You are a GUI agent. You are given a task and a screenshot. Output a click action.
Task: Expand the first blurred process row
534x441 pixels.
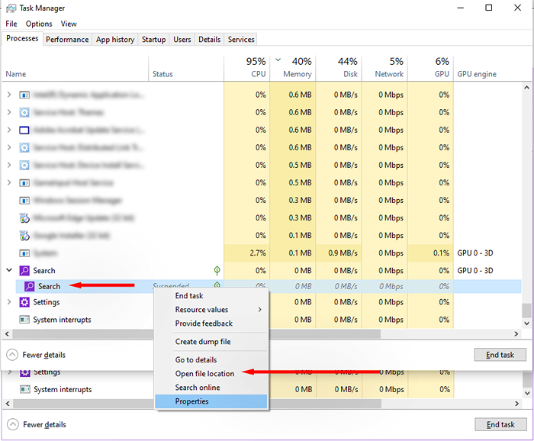(x=9, y=95)
